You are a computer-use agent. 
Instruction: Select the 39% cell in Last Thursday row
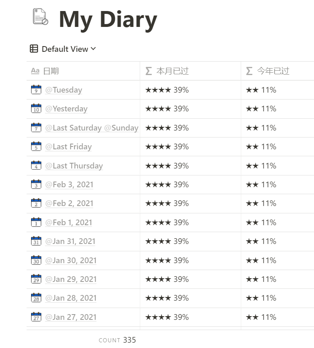(191, 166)
